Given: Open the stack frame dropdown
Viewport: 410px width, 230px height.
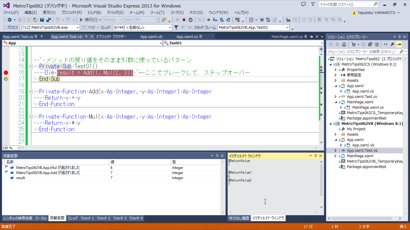Looking at the screenshot, I should (x=287, y=28).
